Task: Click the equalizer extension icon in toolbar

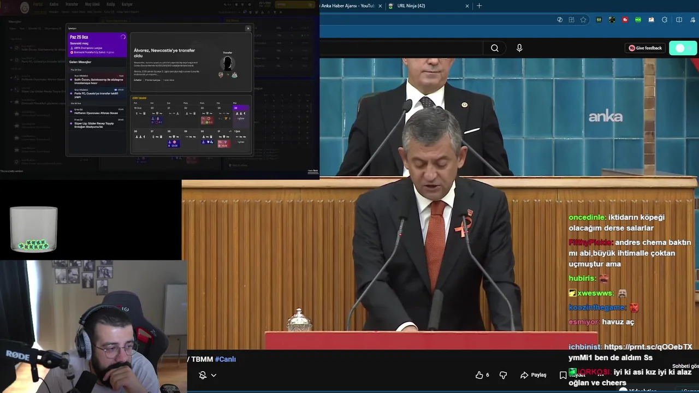Action: point(599,20)
